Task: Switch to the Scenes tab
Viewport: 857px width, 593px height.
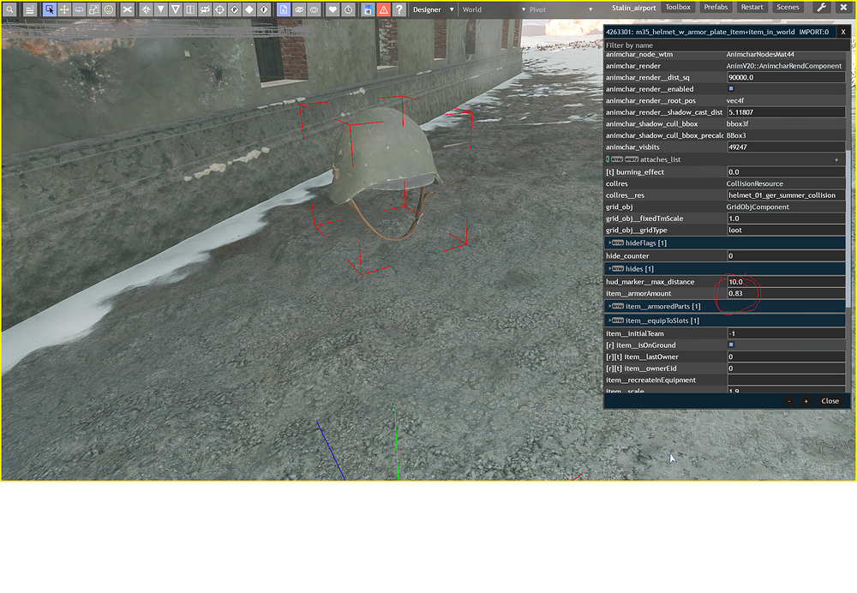Action: pyautogui.click(x=787, y=8)
